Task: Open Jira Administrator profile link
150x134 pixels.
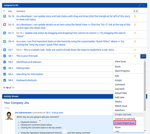Action: click(23, 113)
